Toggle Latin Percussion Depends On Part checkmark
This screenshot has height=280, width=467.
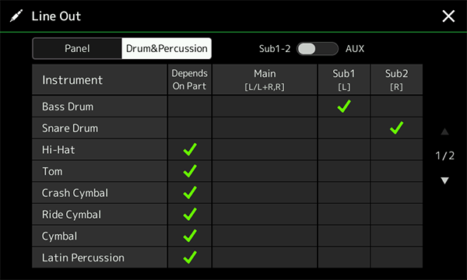click(190, 257)
